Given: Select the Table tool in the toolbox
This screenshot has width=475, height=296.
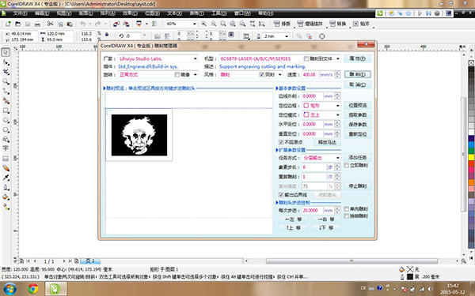Looking at the screenshot, I should [x=6, y=159].
